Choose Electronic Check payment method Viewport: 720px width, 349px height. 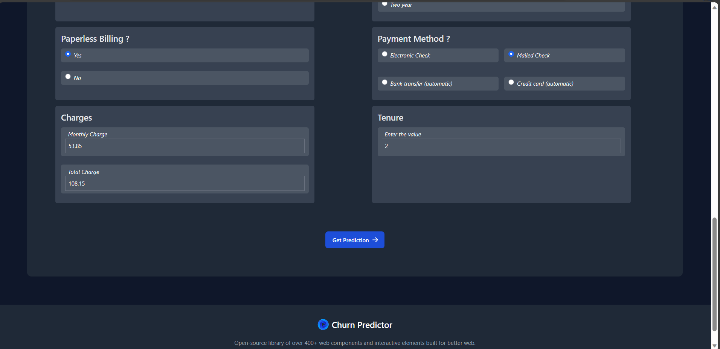tap(384, 54)
